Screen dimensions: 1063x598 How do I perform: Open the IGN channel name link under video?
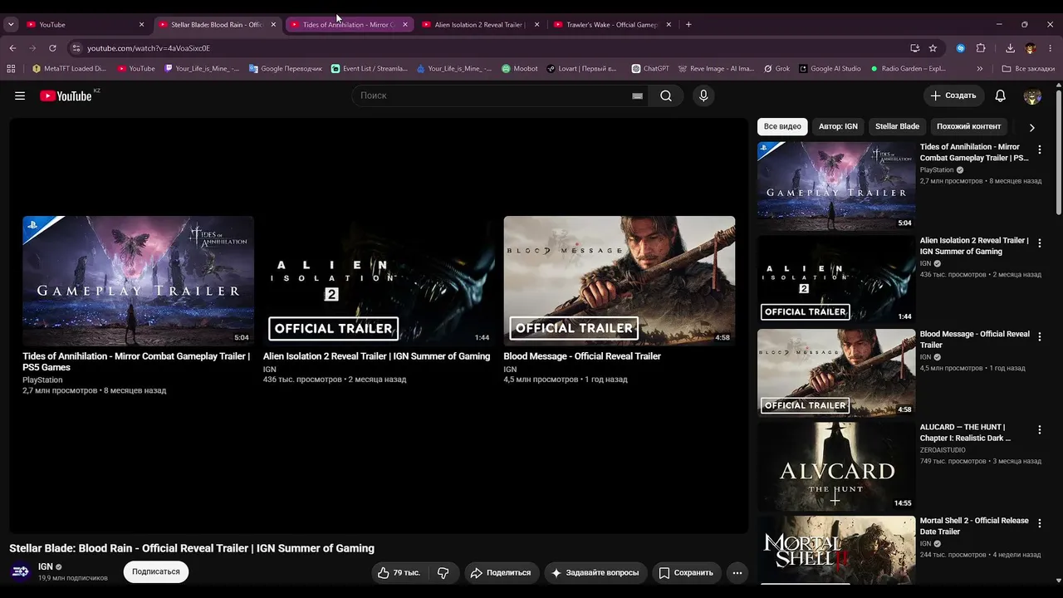tap(46, 566)
